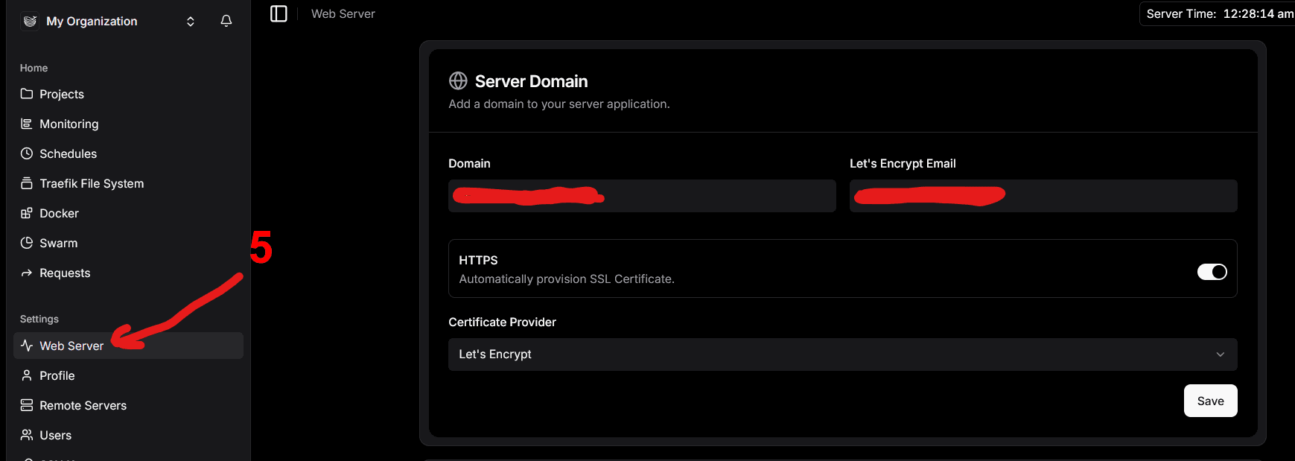Open the Profile settings page
Image resolution: width=1295 pixels, height=461 pixels.
point(57,375)
